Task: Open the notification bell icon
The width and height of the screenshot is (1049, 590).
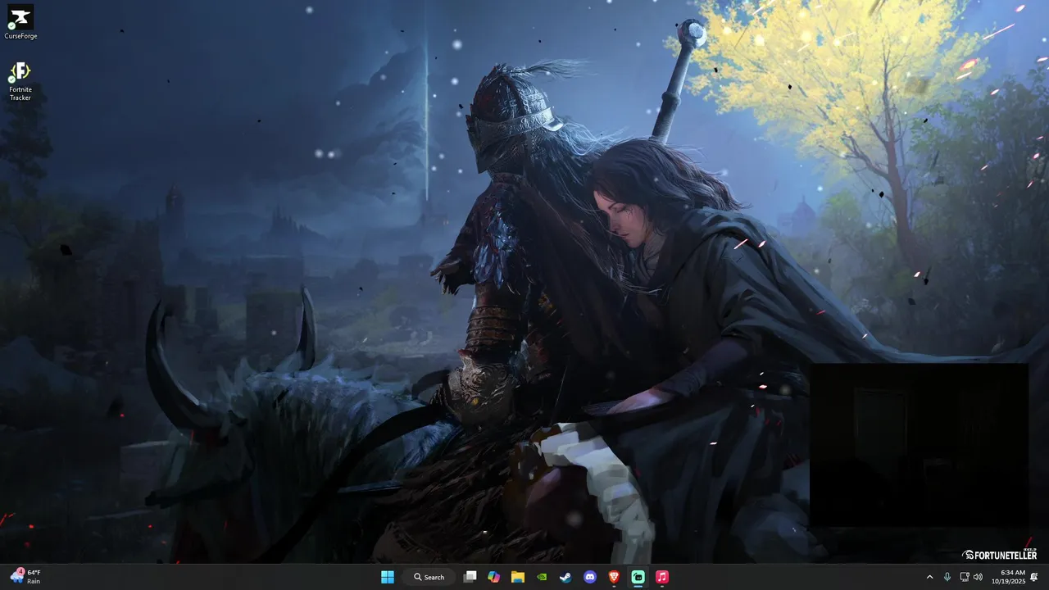Action: (x=1034, y=577)
